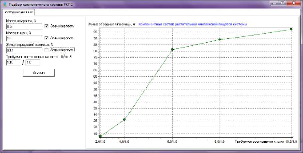Click the Анализ button
Image resolution: width=303 pixels, height=153 pixels.
point(39,73)
